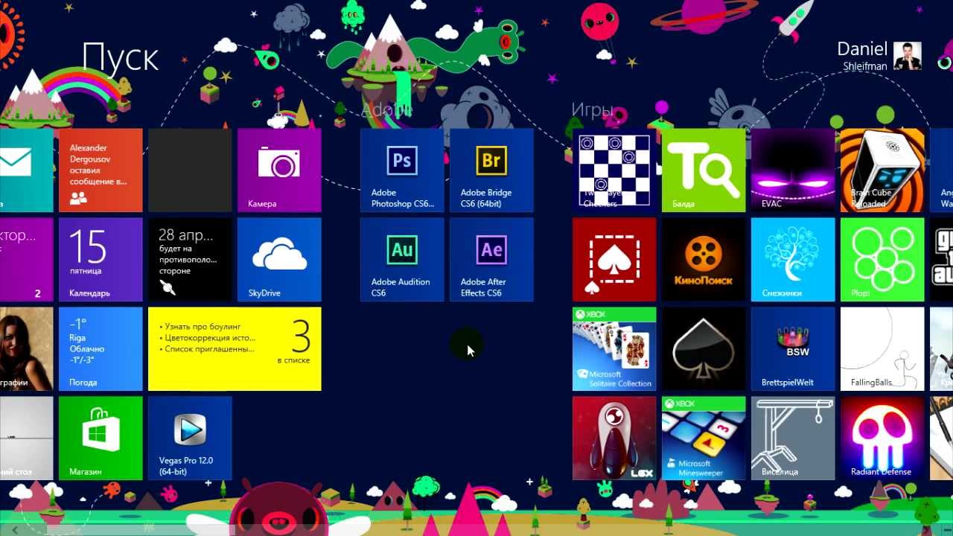Viewport: 953px width, 536px height.
Task: Launch the Plop! game tile
Action: click(x=882, y=260)
